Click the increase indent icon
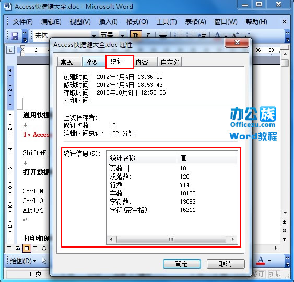This screenshot has width=294, height=282. pyautogui.click(x=202, y=36)
